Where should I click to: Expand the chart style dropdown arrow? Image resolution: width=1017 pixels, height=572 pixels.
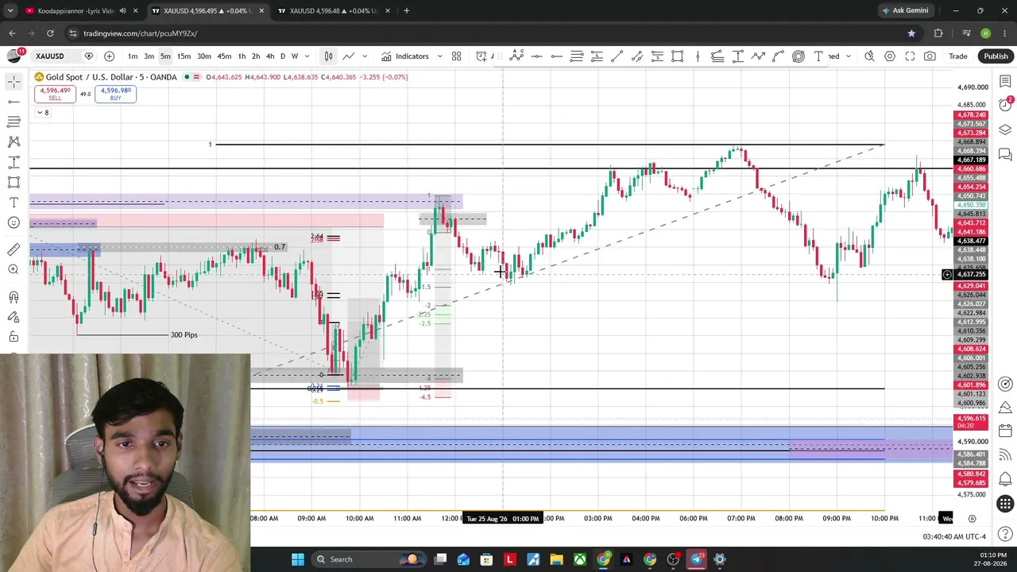(365, 56)
